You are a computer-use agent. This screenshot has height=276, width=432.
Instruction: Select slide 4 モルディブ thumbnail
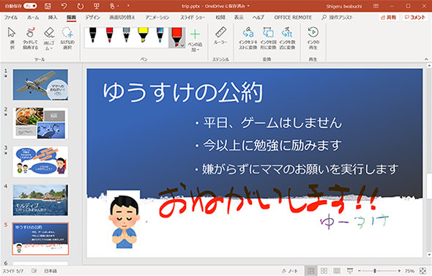(40, 201)
